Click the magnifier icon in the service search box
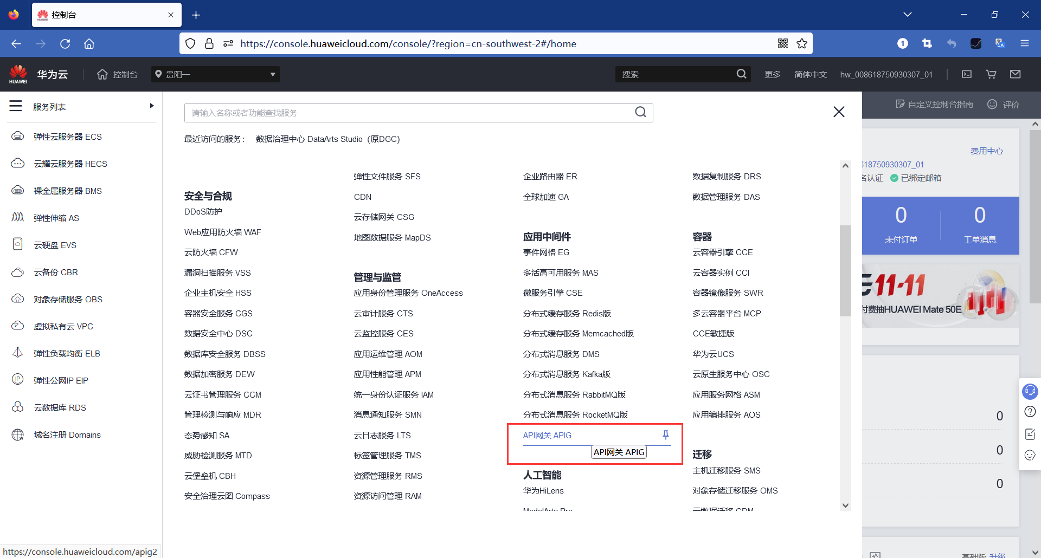 point(640,112)
